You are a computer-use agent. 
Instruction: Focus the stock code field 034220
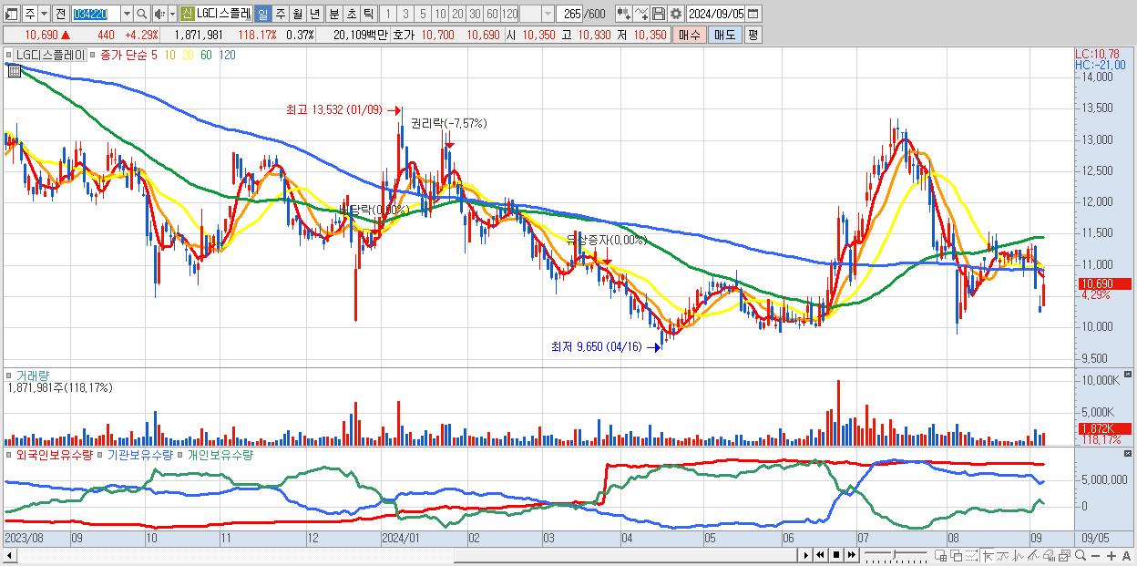[96, 14]
